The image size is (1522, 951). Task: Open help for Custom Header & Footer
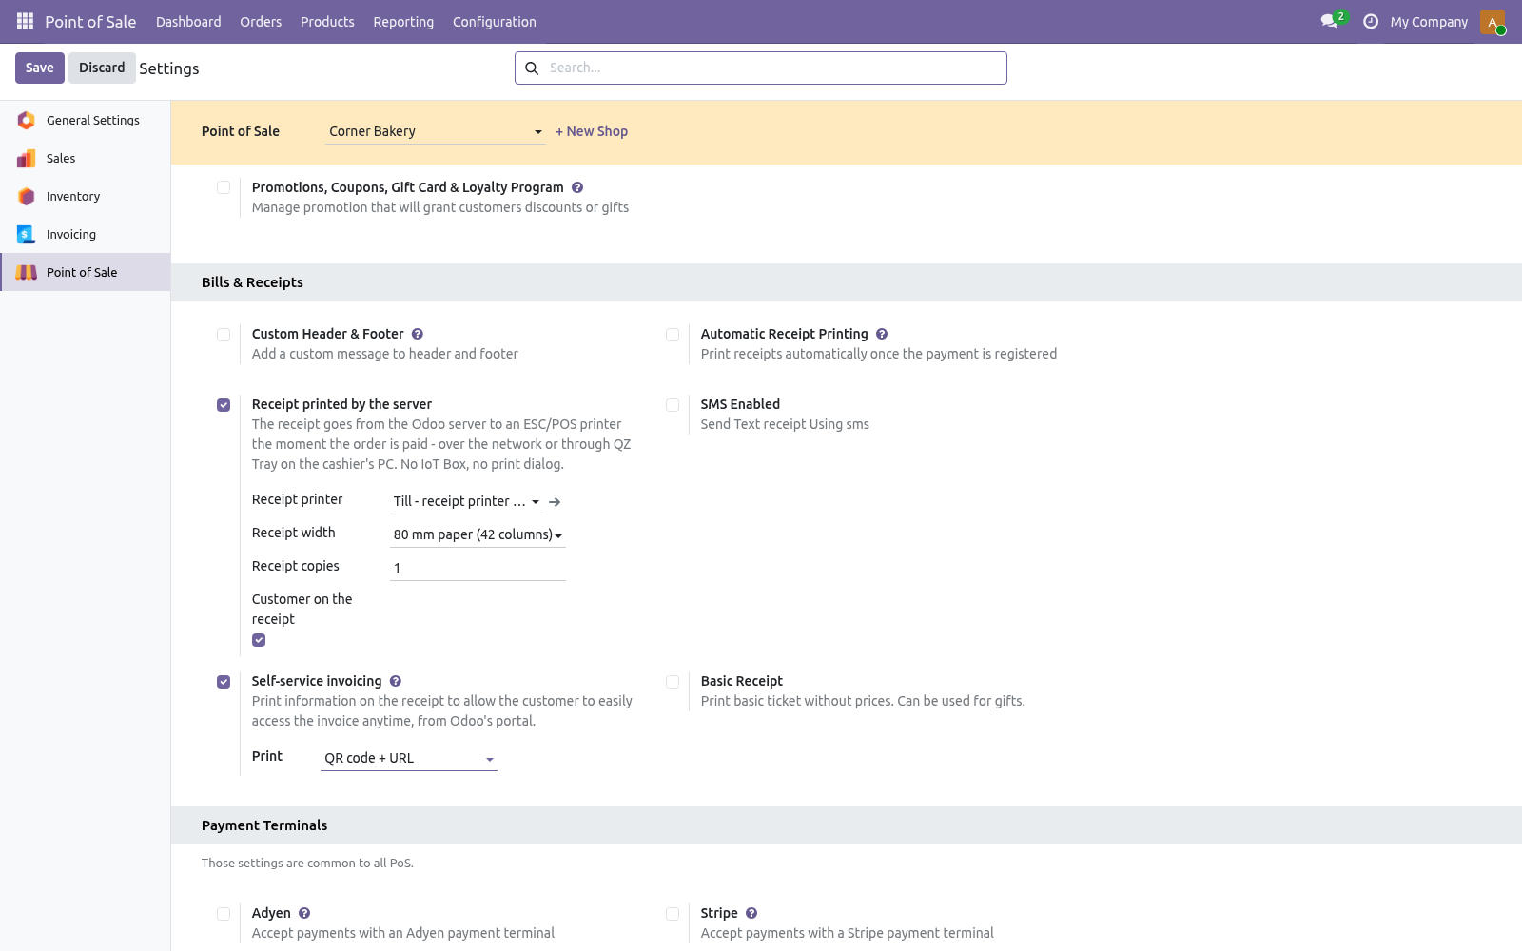(418, 334)
